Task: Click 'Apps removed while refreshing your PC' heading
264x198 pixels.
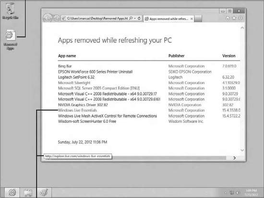Action: point(115,40)
